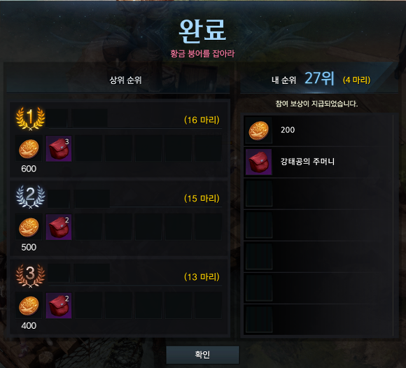Click the 2nd place silver laurel icon
This screenshot has height=368, width=406.
click(30, 197)
